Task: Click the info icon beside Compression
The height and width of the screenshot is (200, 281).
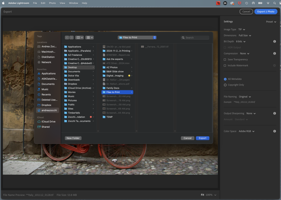Action: click(x=274, y=54)
